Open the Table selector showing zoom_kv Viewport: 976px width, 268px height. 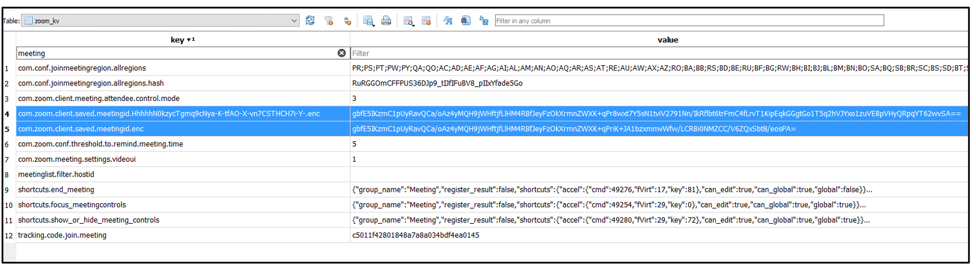(161, 21)
